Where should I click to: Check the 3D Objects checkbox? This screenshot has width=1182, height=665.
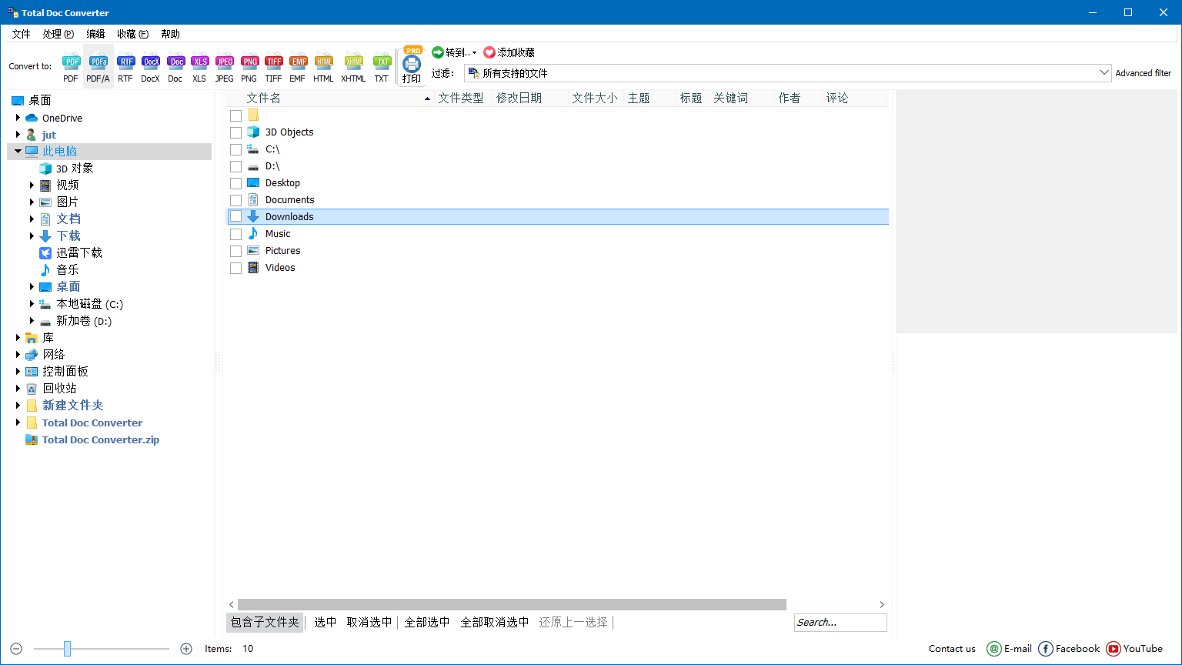[x=236, y=132]
